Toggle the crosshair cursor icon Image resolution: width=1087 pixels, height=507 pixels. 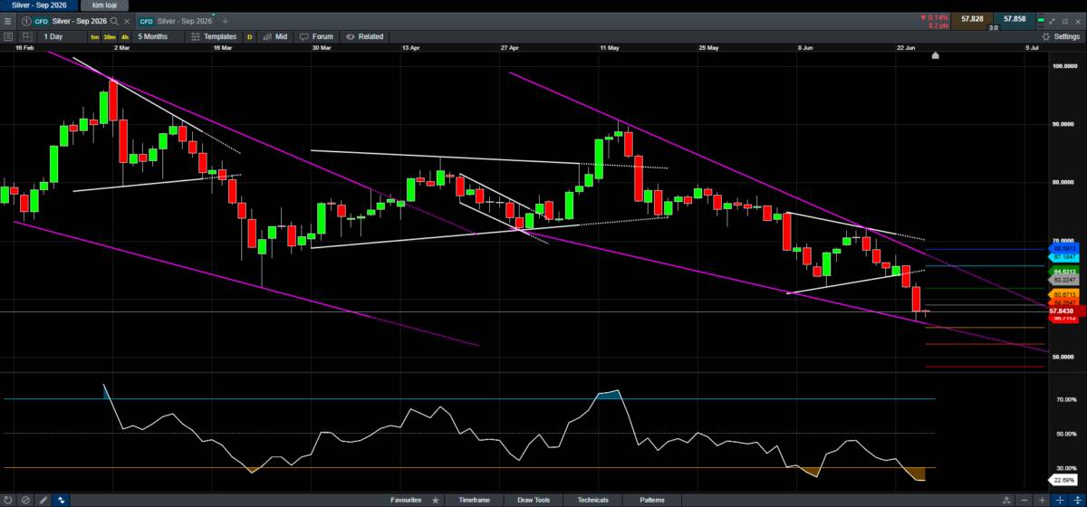click(1059, 500)
